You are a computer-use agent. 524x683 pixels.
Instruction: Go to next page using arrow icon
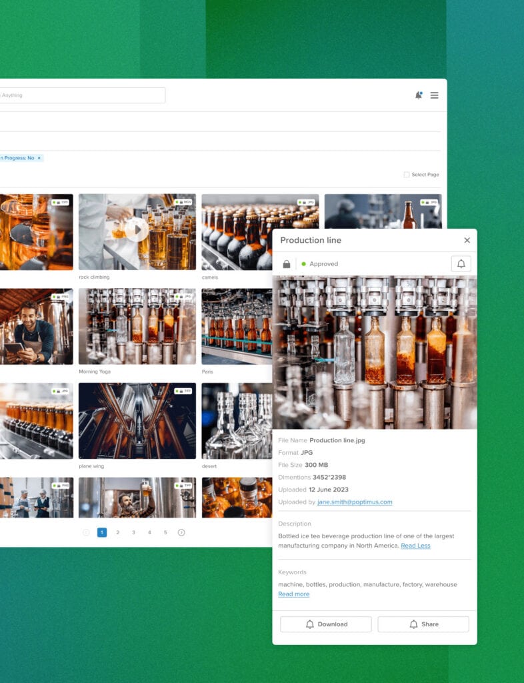[x=181, y=532]
